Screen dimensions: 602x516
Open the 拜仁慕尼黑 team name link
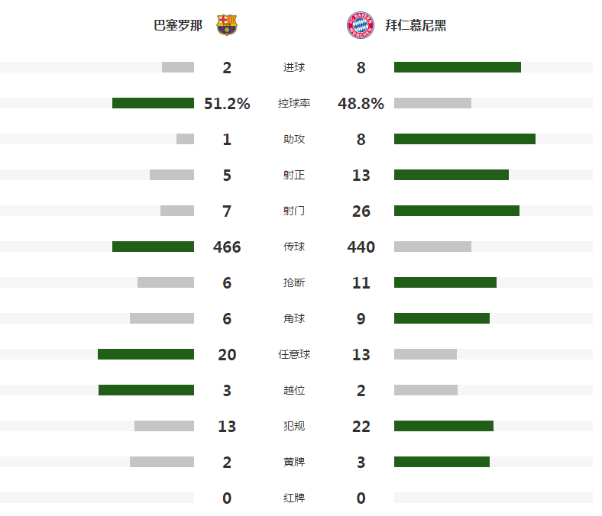pos(416,25)
